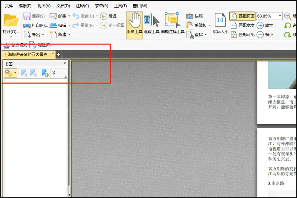This screenshot has width=297, height=198.
Task: Click the 匹配宽度 fit width button
Action: 243,25
